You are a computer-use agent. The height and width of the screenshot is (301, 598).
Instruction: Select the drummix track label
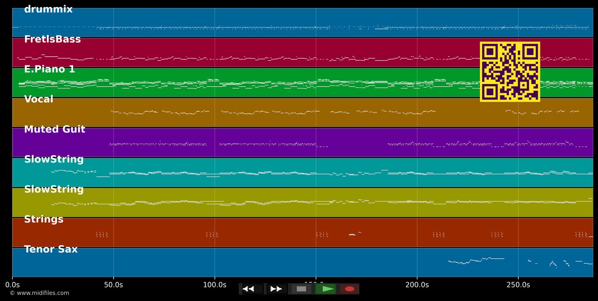(48, 9)
